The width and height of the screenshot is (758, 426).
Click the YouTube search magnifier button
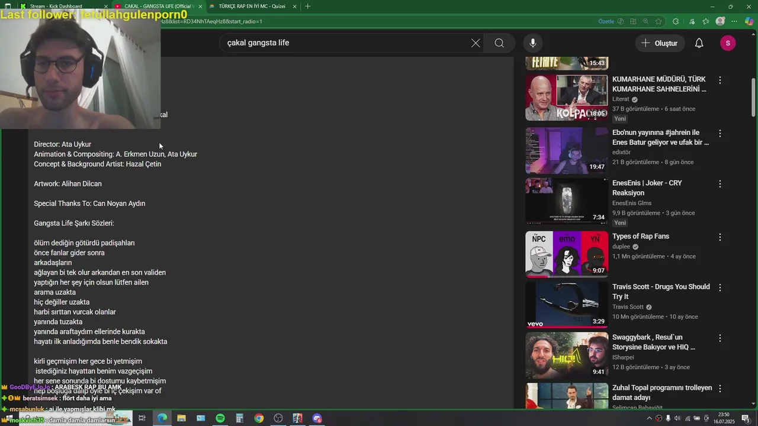point(499,43)
